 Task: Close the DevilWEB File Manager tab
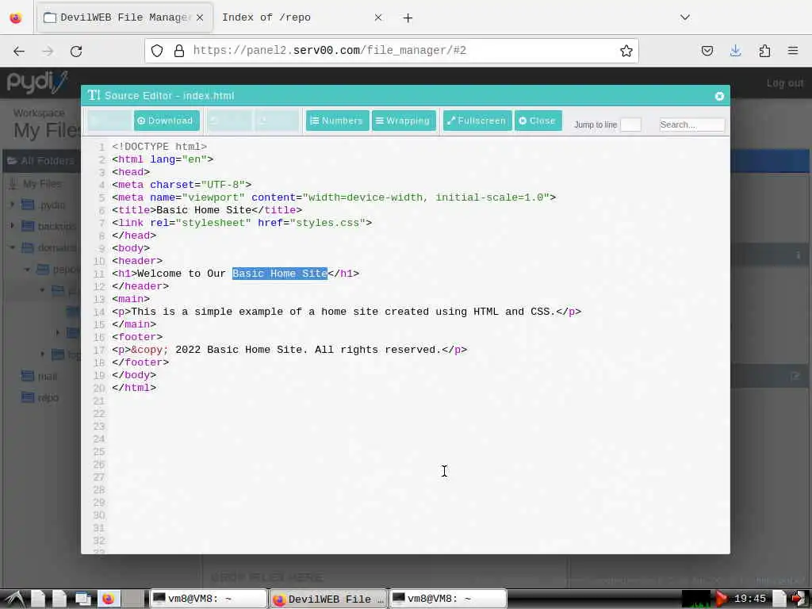(x=200, y=17)
